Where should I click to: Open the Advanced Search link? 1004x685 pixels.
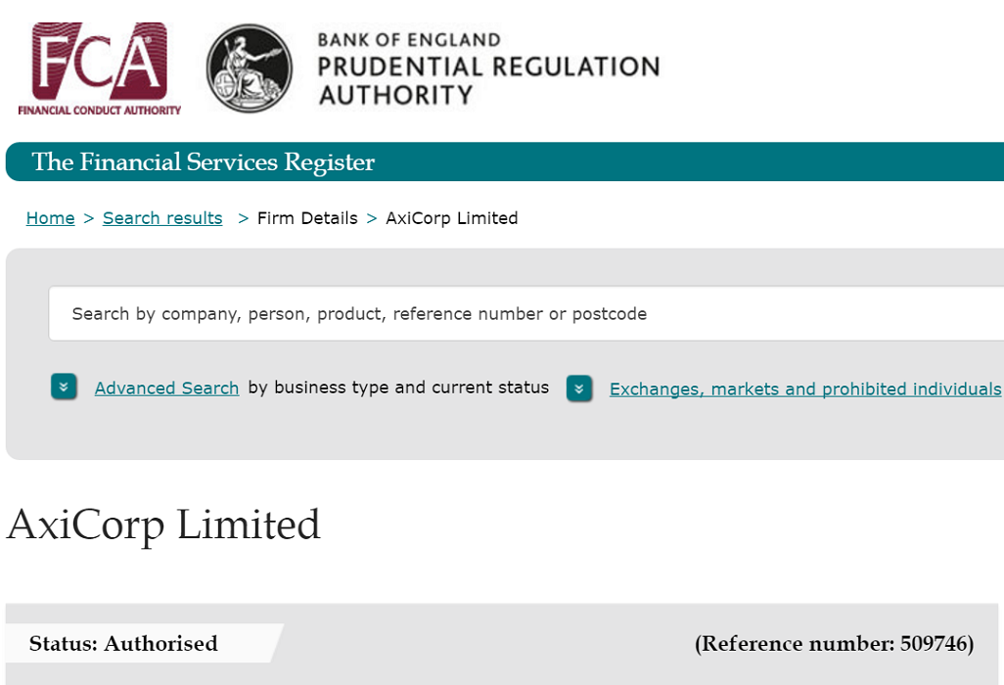click(166, 388)
